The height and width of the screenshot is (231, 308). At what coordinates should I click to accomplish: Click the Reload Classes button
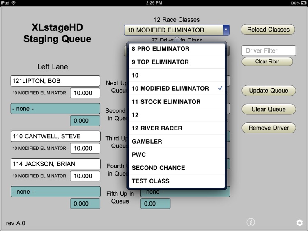(268, 30)
